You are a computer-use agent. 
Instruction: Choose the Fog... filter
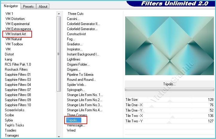[71, 39]
